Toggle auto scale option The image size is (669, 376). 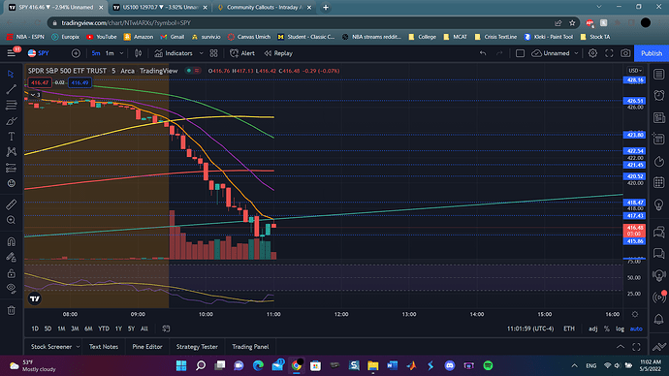636,329
